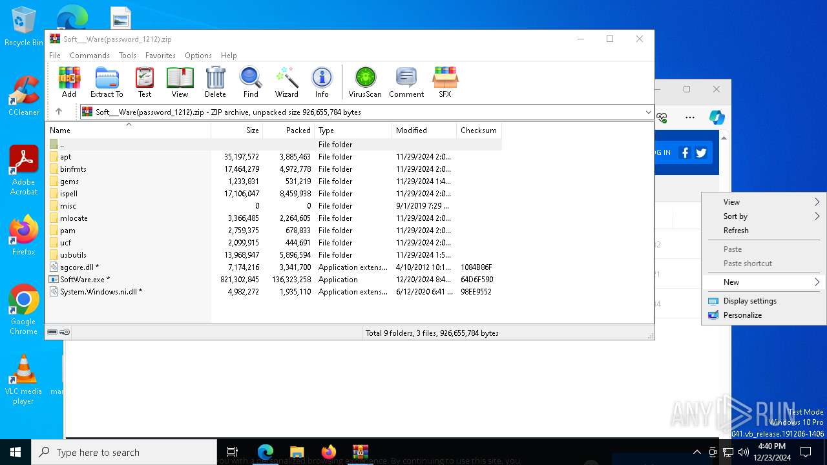Sort by the Packed column header
The width and height of the screenshot is (827, 465).
288,130
